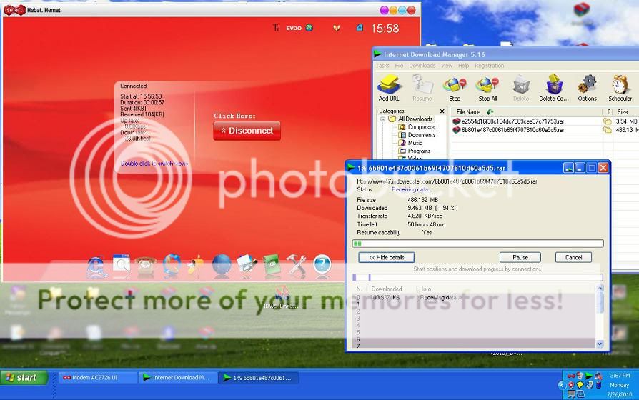Click the Hide details button
The height and width of the screenshot is (400, 639).
[x=387, y=257]
